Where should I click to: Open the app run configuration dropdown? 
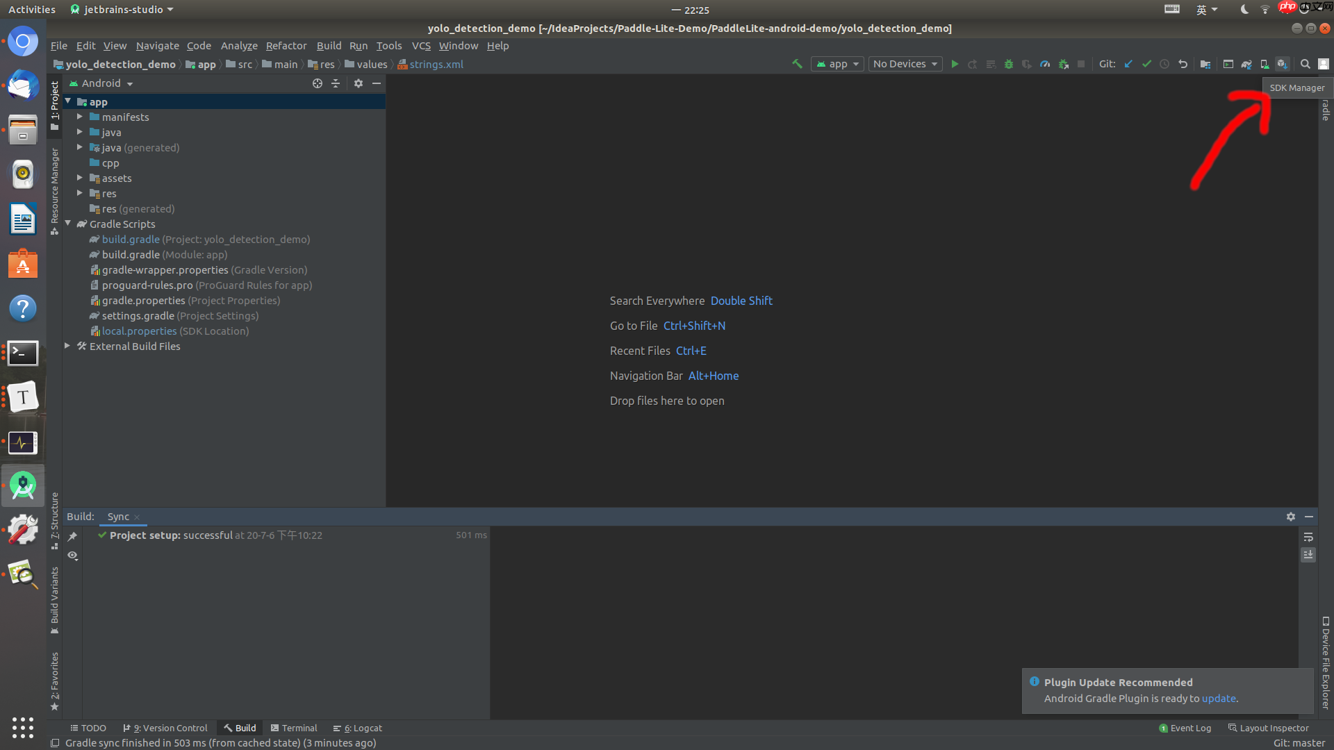click(838, 64)
